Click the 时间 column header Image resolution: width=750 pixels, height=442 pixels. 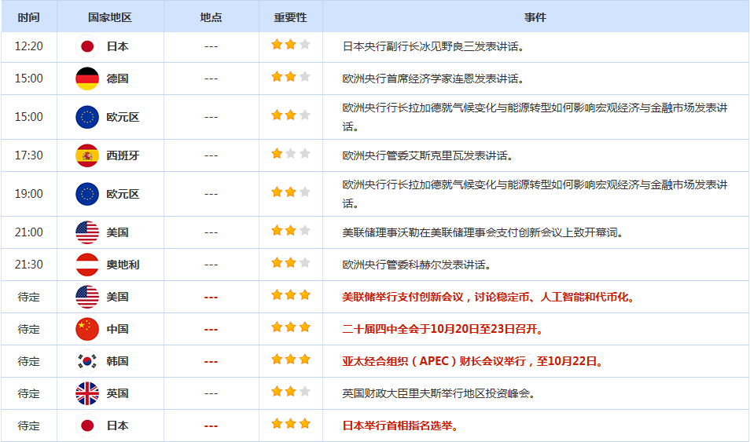click(29, 17)
